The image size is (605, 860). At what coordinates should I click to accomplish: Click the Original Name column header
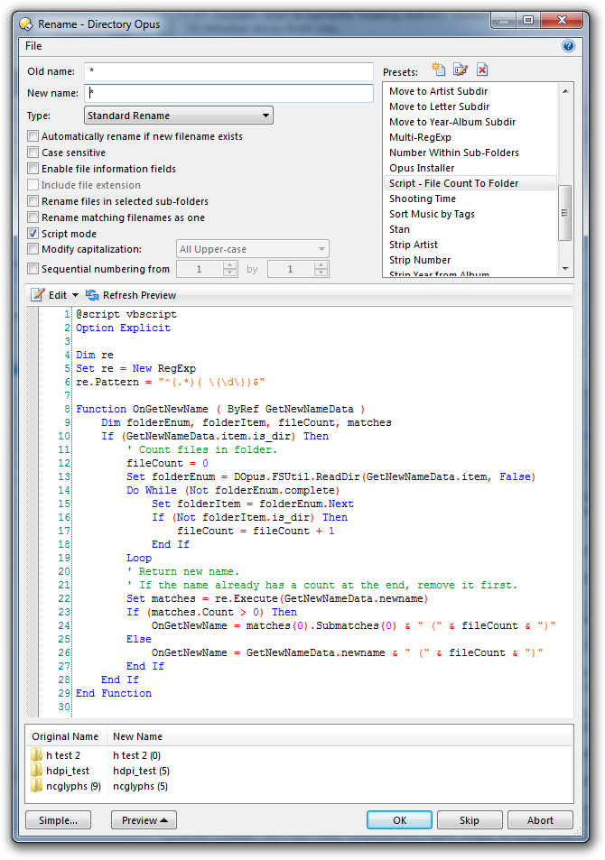tap(65, 736)
